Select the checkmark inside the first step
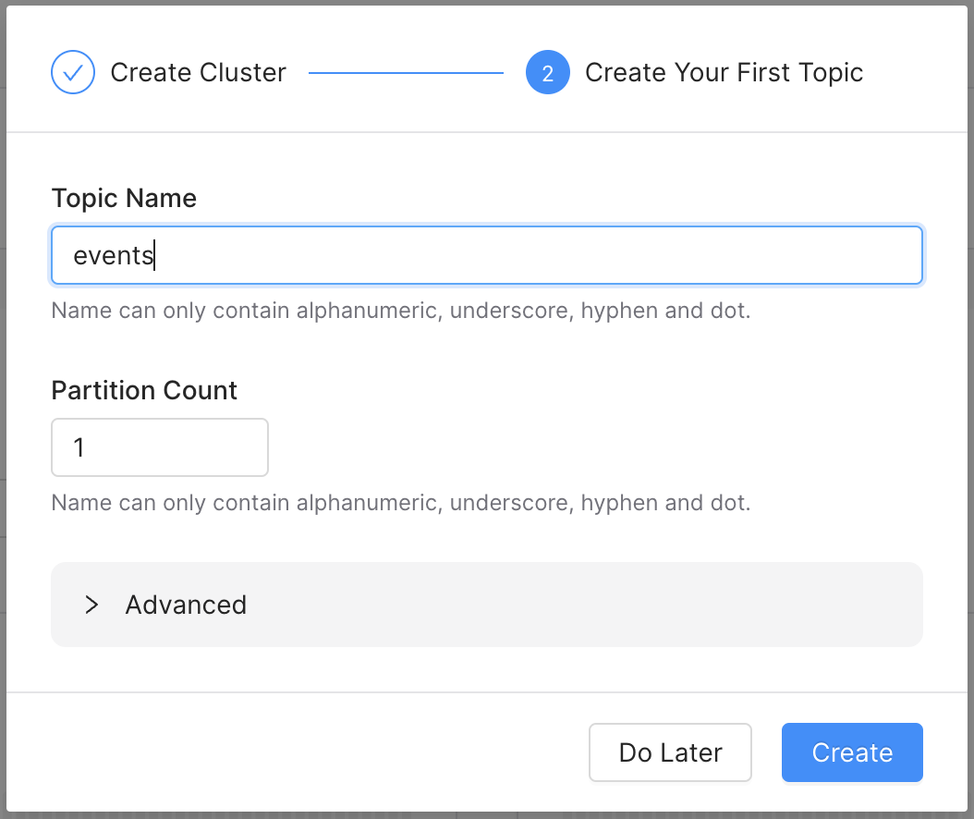974x819 pixels. (73, 72)
